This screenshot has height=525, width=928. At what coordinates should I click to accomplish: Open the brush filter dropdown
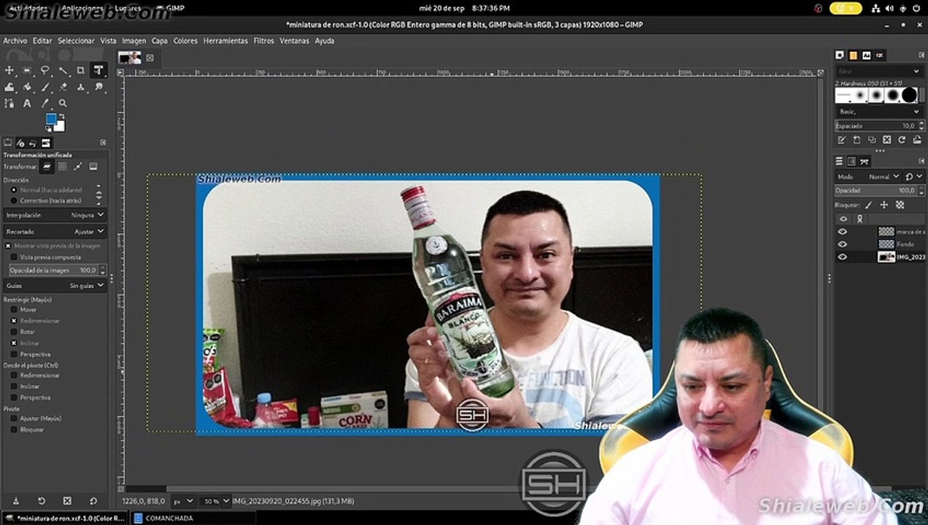point(879,71)
